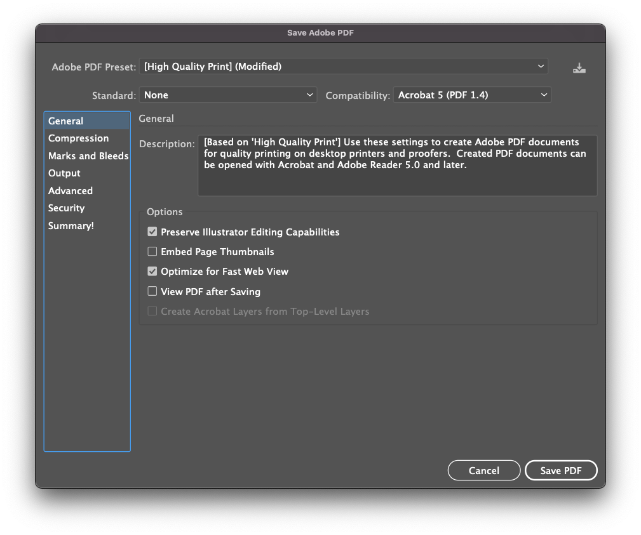Uncheck Preserve Illustrator Editing Capabilities
Viewport: 641px width, 535px height.
(152, 232)
